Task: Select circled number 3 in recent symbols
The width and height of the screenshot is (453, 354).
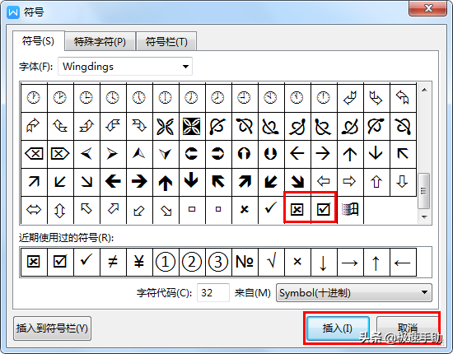Action: pos(218,262)
